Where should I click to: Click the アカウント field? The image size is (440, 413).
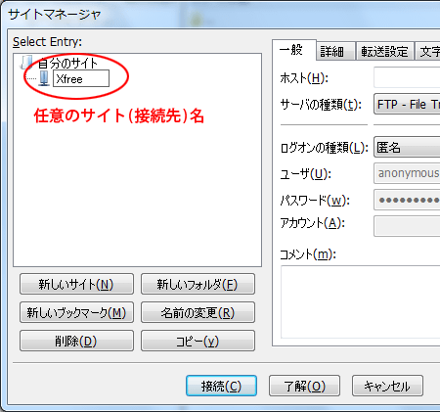tap(407, 226)
